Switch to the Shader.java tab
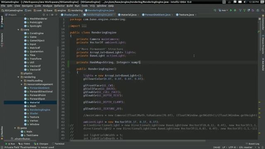 (71, 15)
